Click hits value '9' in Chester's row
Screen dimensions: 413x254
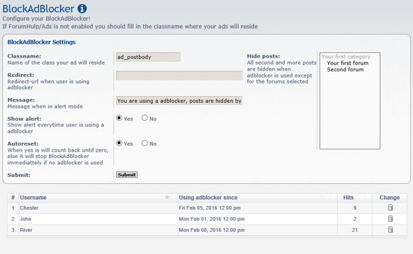[x=354, y=208]
